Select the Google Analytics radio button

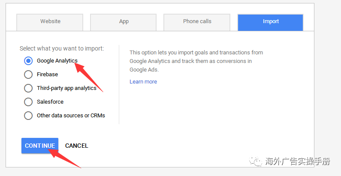pyautogui.click(x=28, y=61)
